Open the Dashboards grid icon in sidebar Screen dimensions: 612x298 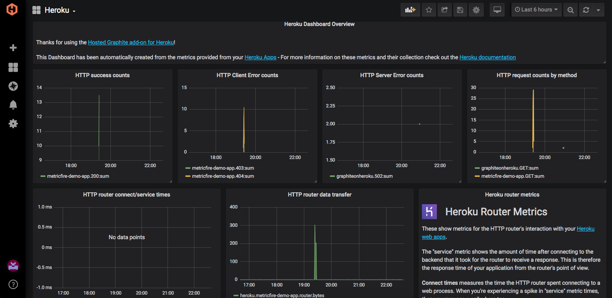13,67
